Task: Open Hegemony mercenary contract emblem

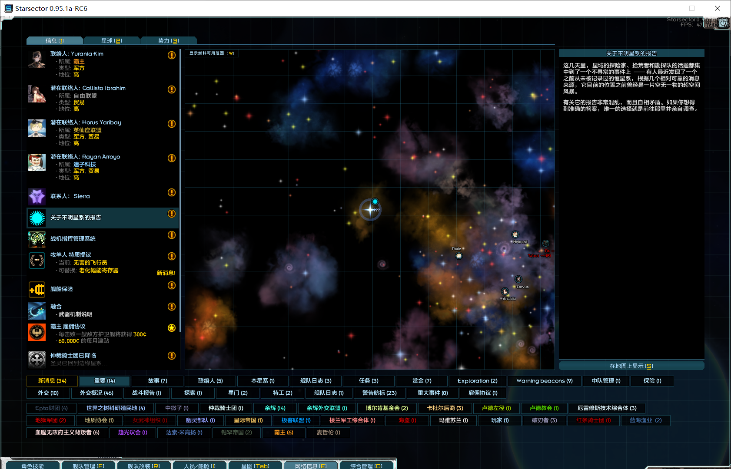Action: 37,333
